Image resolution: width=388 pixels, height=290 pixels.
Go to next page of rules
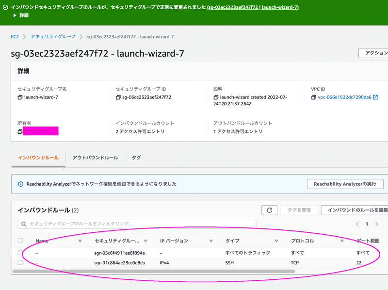pyautogui.click(x=377, y=224)
